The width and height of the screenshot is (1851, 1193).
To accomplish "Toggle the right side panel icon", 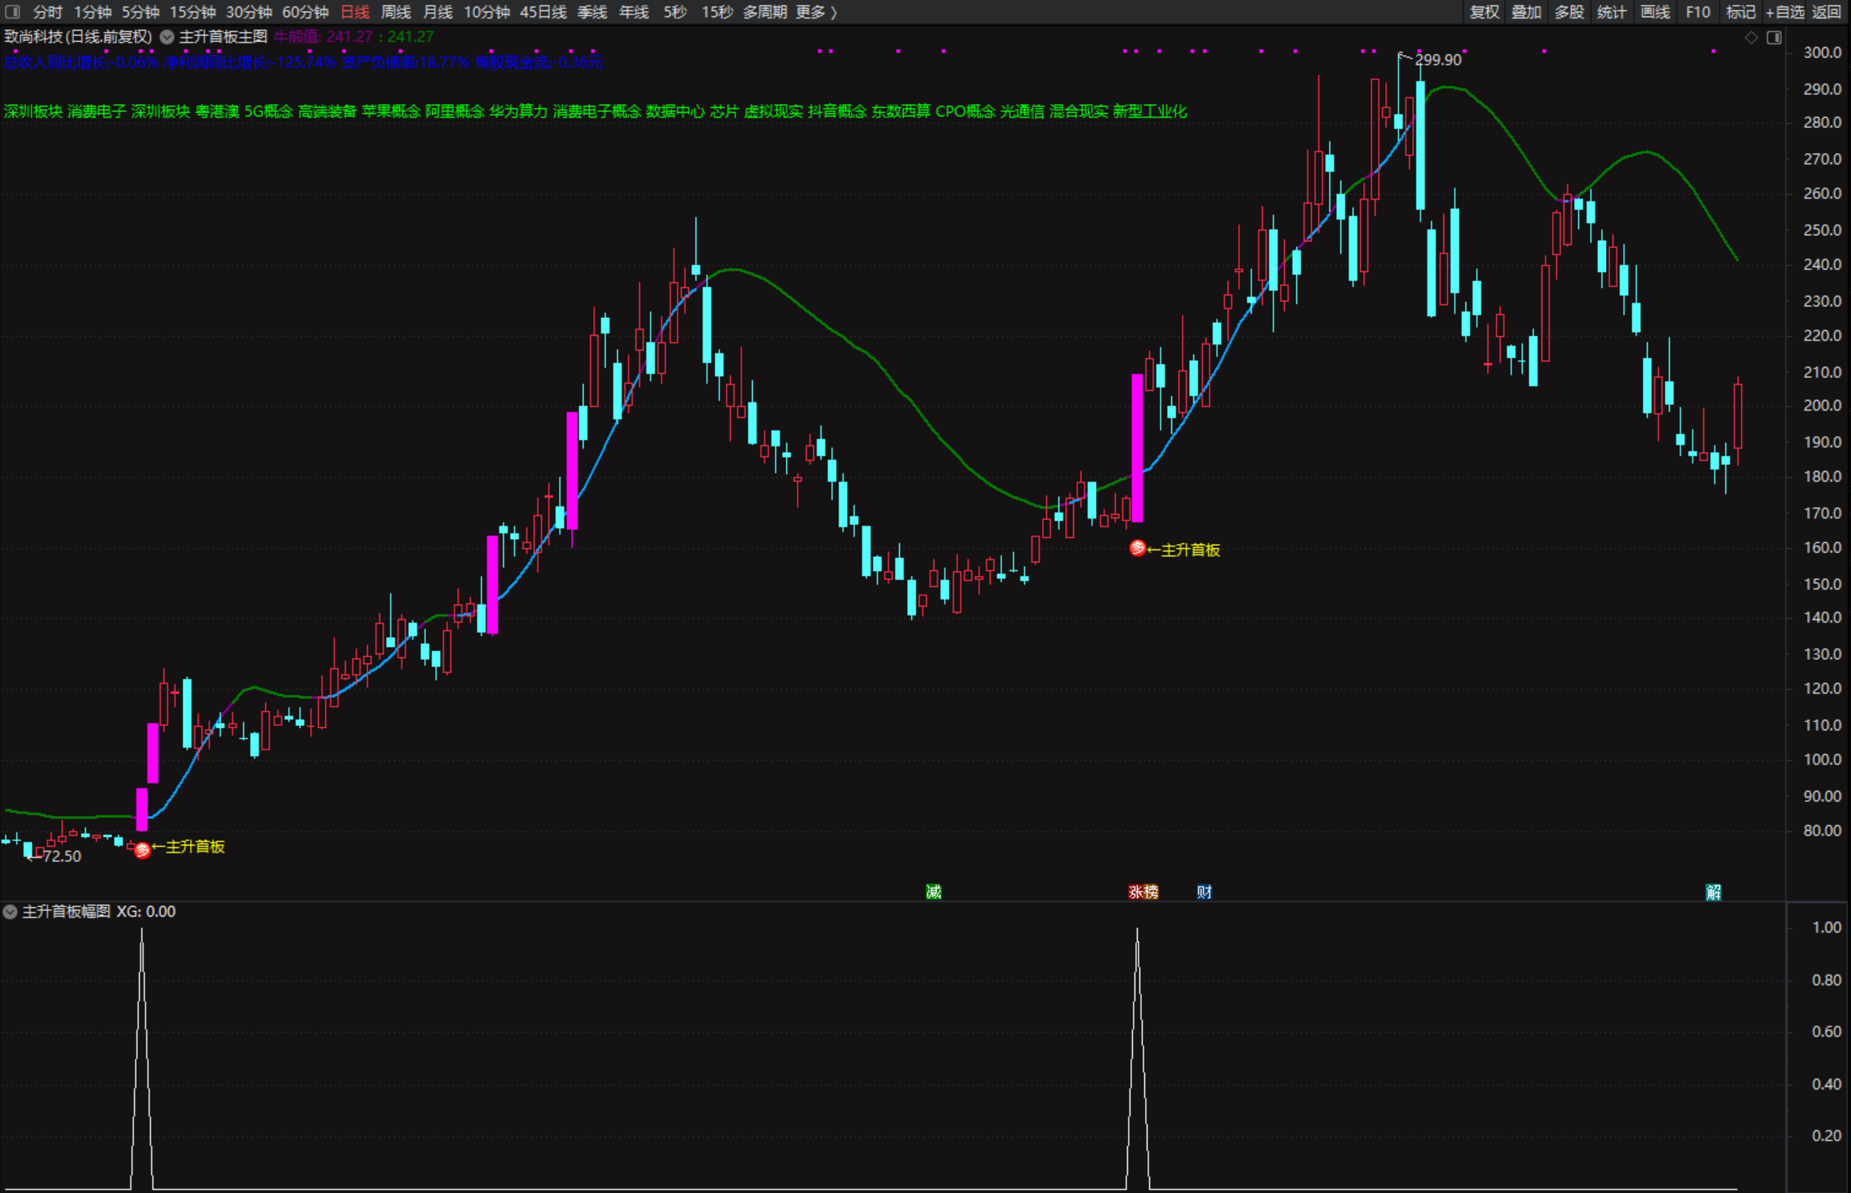I will 1775,37.
